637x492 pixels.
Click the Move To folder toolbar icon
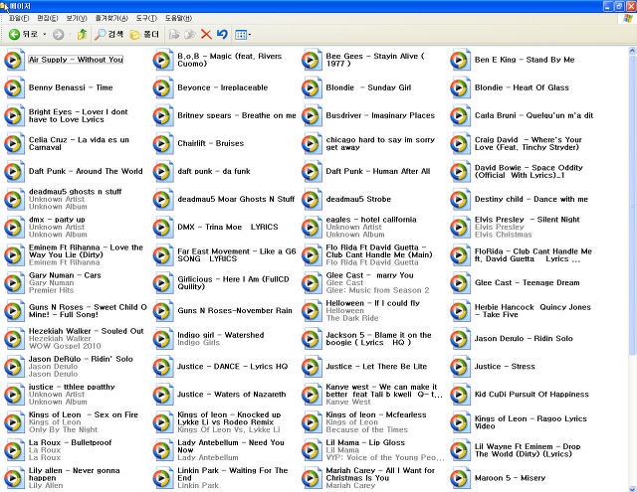point(174,35)
